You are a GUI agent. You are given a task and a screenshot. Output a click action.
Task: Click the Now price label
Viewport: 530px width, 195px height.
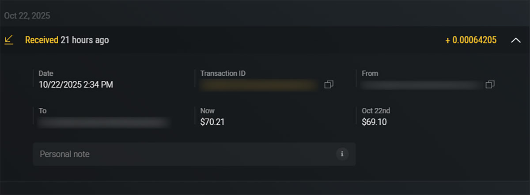point(207,110)
